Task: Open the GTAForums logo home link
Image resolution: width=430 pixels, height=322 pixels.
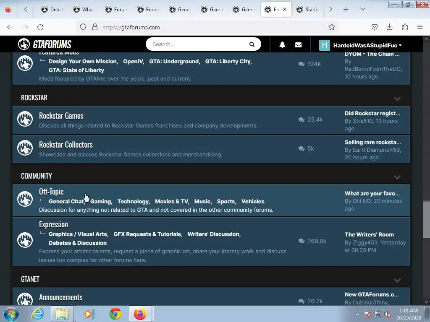Action: point(45,44)
